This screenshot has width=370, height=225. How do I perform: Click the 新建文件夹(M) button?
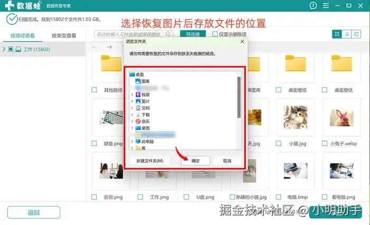point(150,161)
